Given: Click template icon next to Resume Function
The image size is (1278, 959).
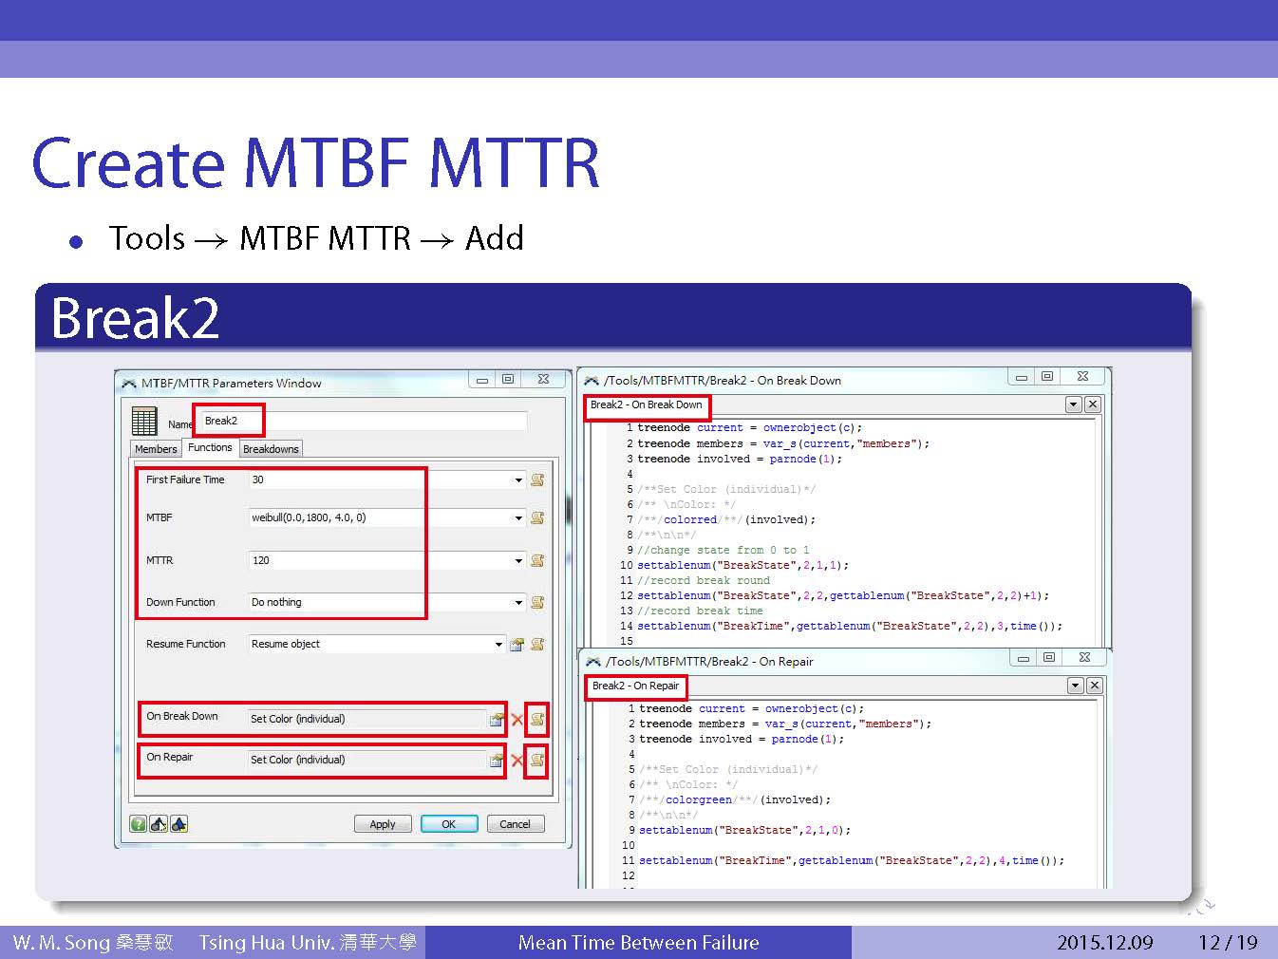Looking at the screenshot, I should (517, 645).
